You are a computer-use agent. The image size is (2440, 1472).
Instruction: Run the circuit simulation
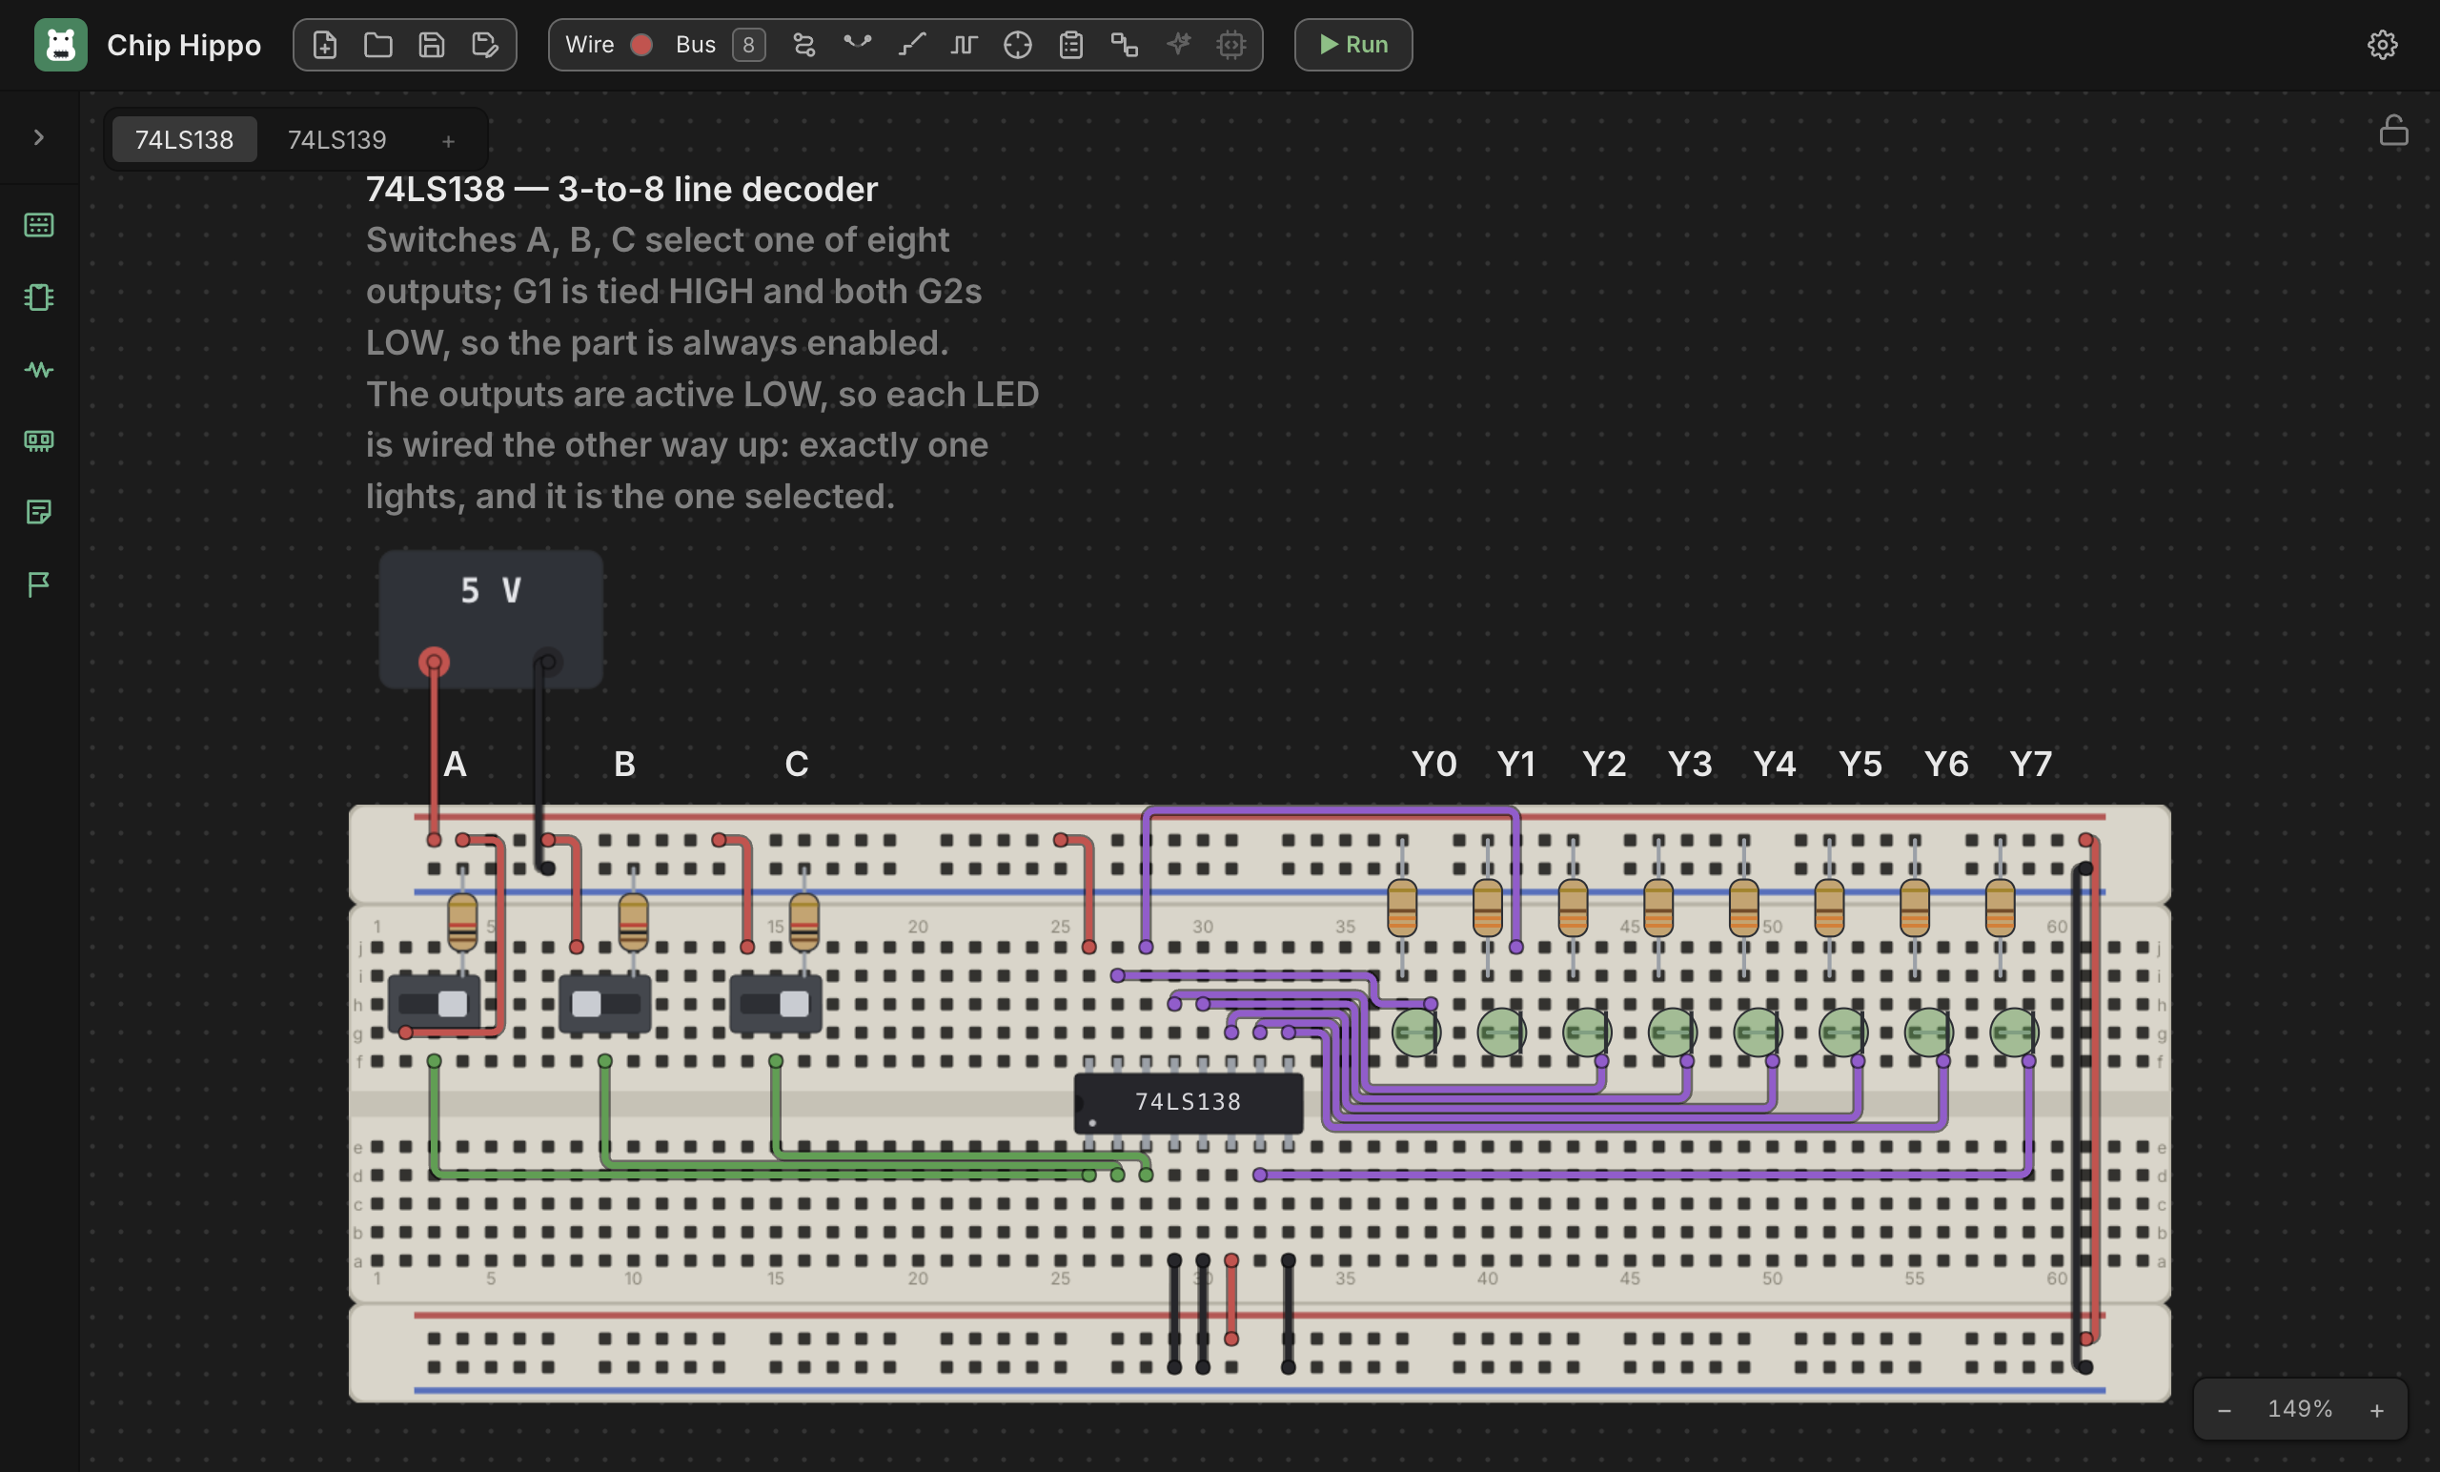point(1352,45)
